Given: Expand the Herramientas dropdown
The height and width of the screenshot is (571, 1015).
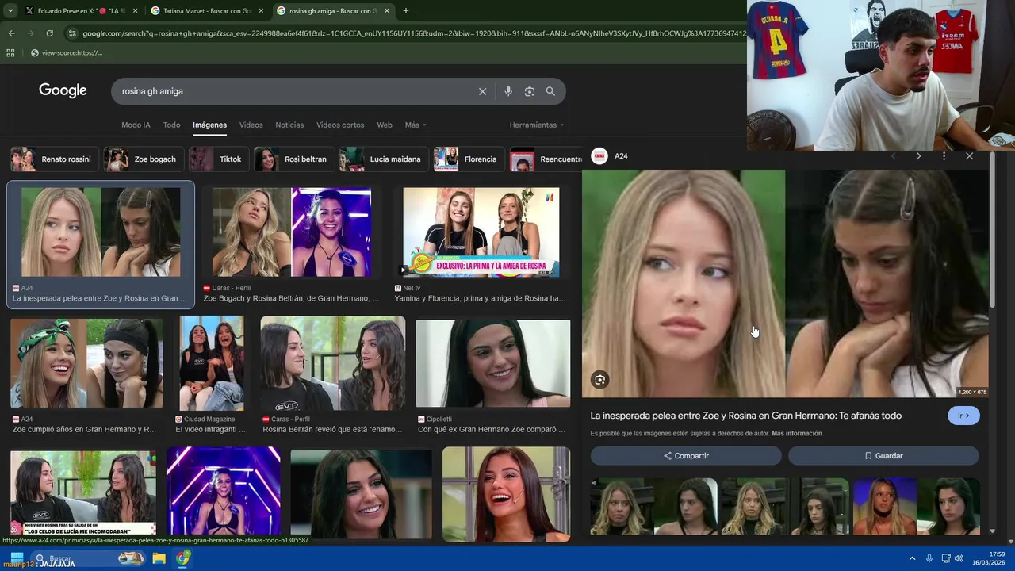Looking at the screenshot, I should 537,125.
